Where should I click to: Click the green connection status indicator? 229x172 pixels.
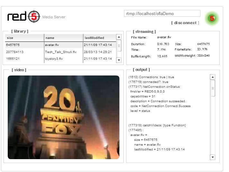click(212, 18)
